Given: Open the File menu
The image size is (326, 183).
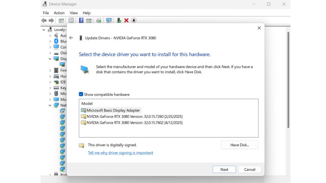Looking at the screenshot, I should [46, 13].
